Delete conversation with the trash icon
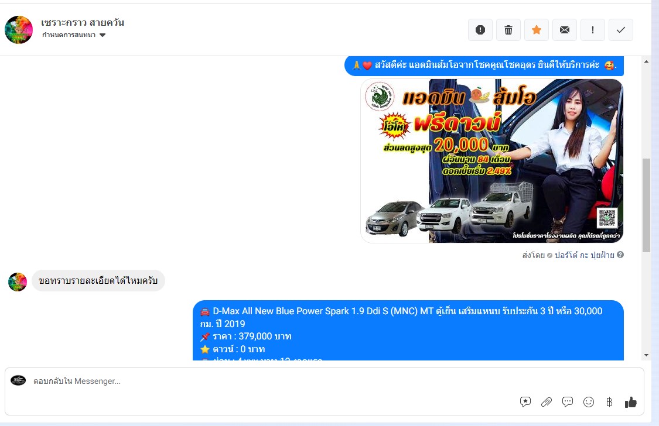659x426 pixels. 508,30
